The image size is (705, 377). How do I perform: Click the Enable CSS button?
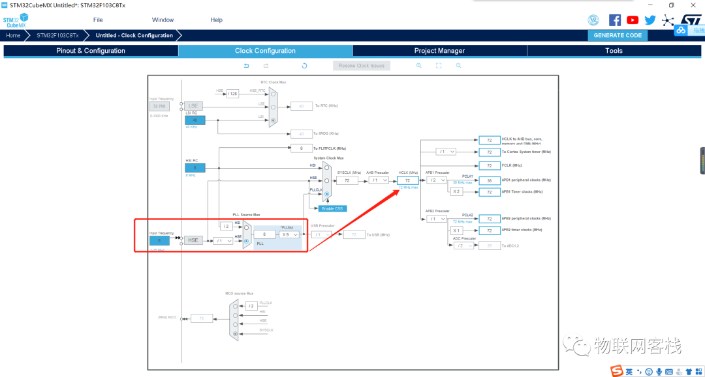click(332, 208)
